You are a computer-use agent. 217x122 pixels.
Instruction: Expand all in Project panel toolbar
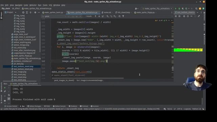(x=27, y=13)
